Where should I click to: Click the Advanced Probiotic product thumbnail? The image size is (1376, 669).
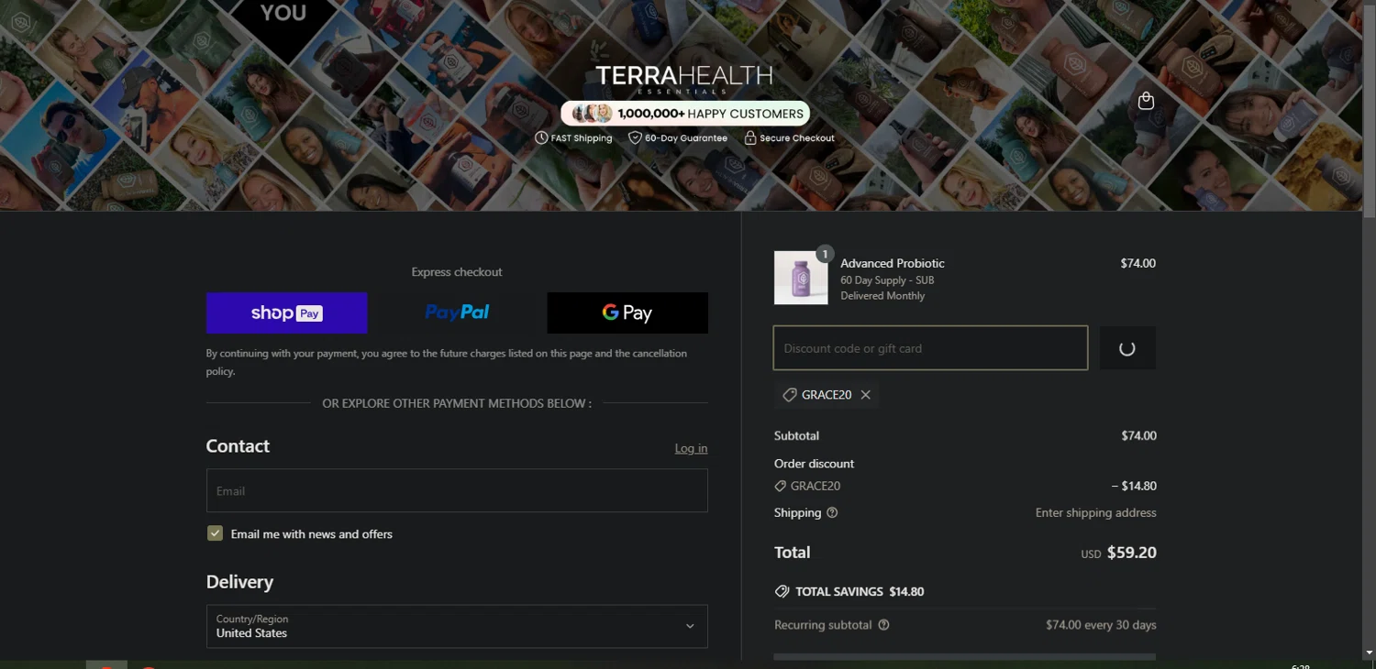801,278
